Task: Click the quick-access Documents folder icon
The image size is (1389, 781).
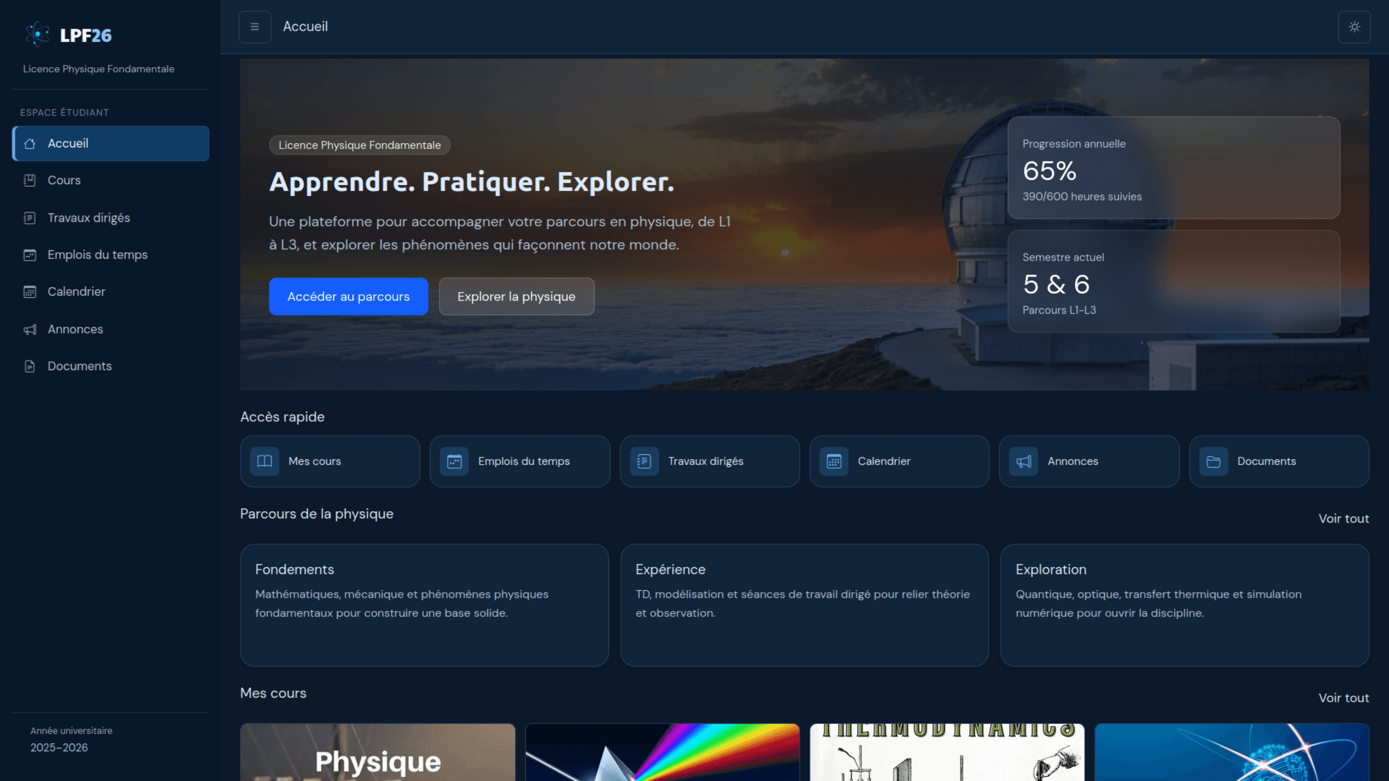Action: pos(1214,461)
